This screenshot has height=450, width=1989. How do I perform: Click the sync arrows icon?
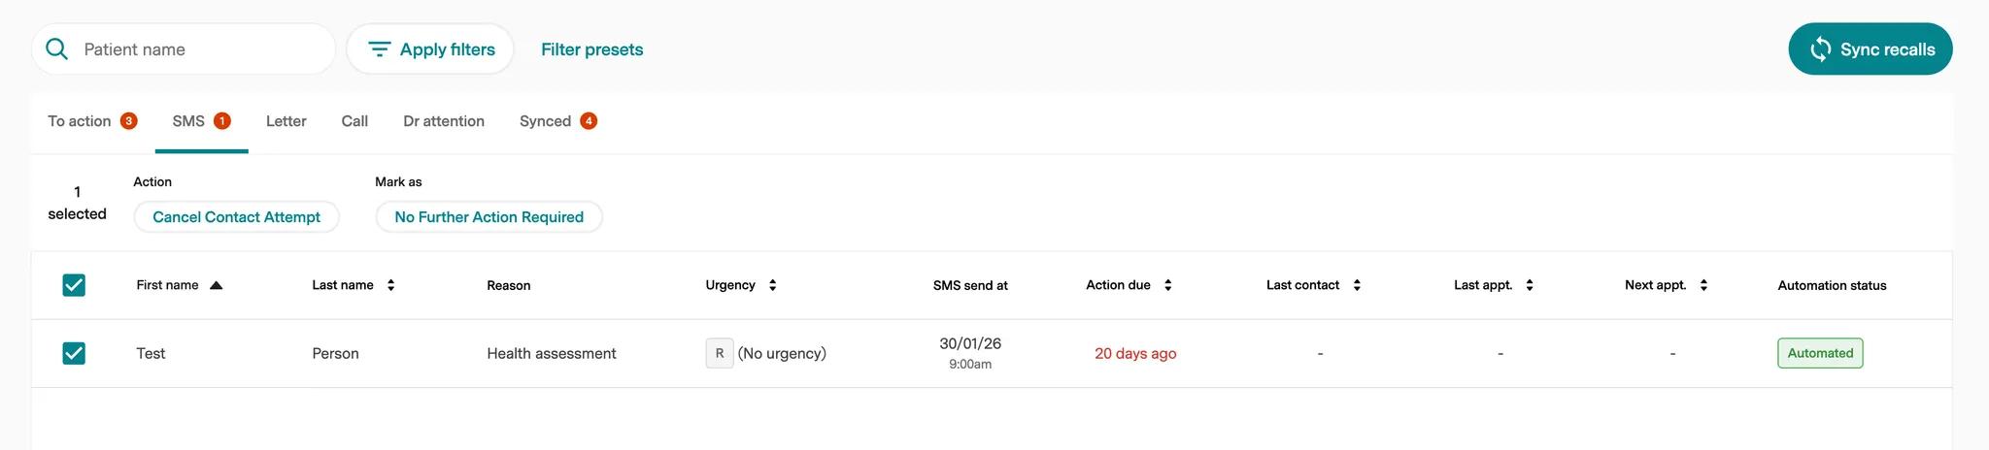pyautogui.click(x=1821, y=49)
